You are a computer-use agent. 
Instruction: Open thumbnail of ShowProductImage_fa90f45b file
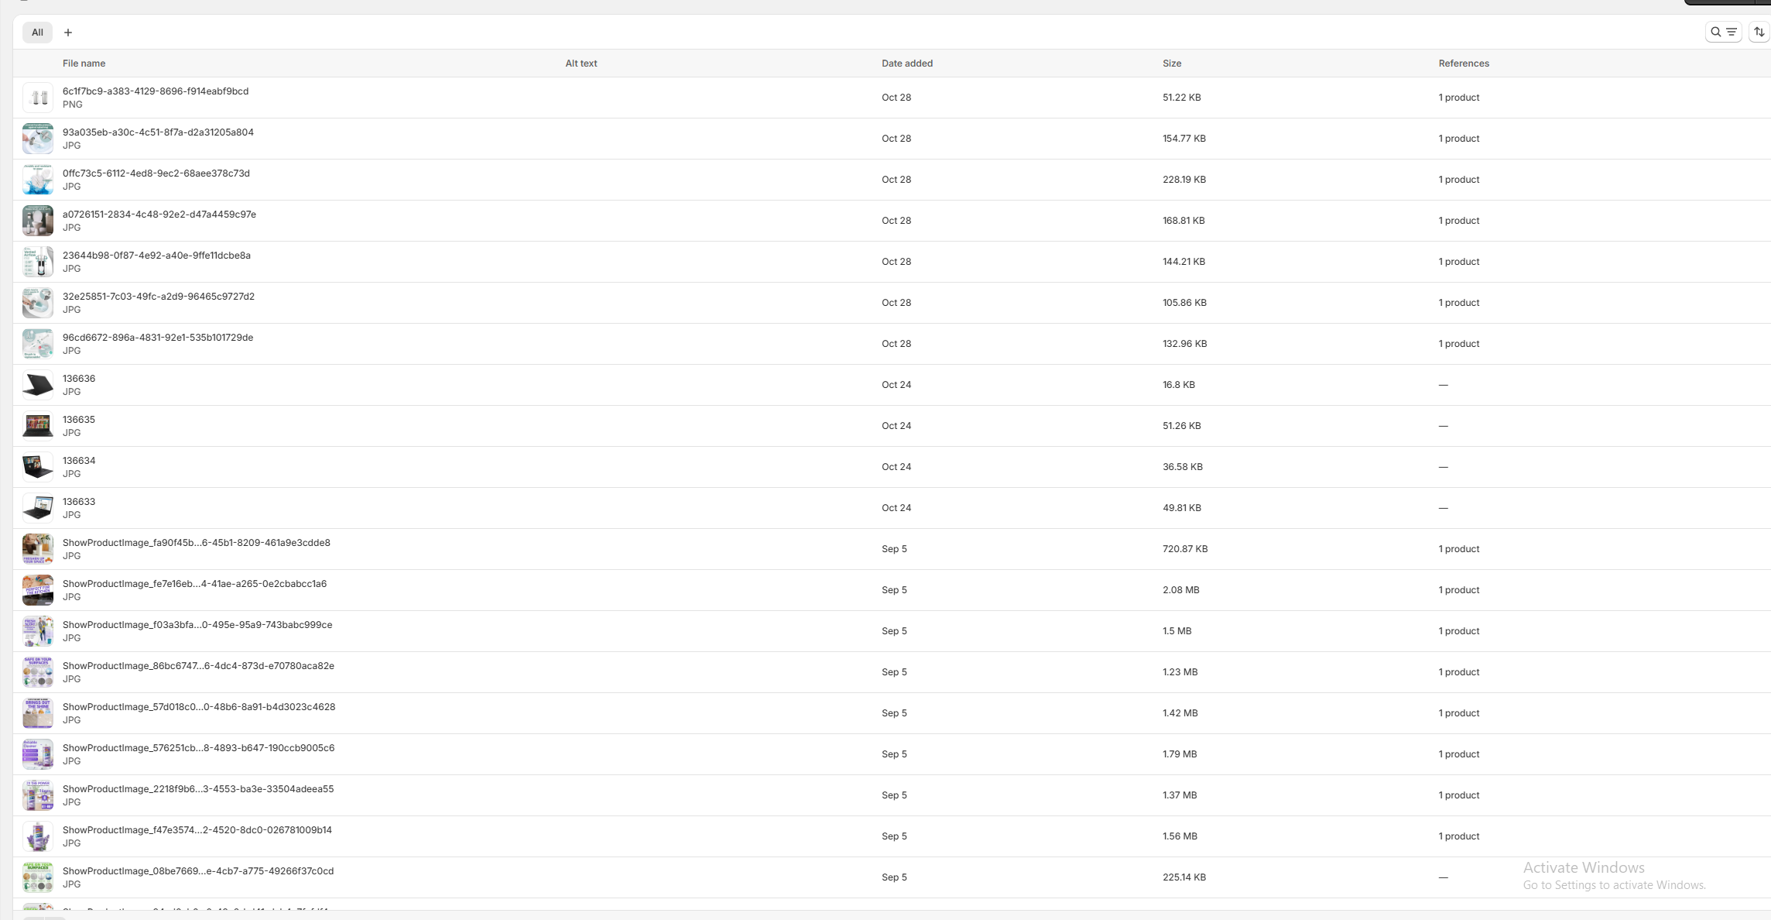tap(38, 549)
